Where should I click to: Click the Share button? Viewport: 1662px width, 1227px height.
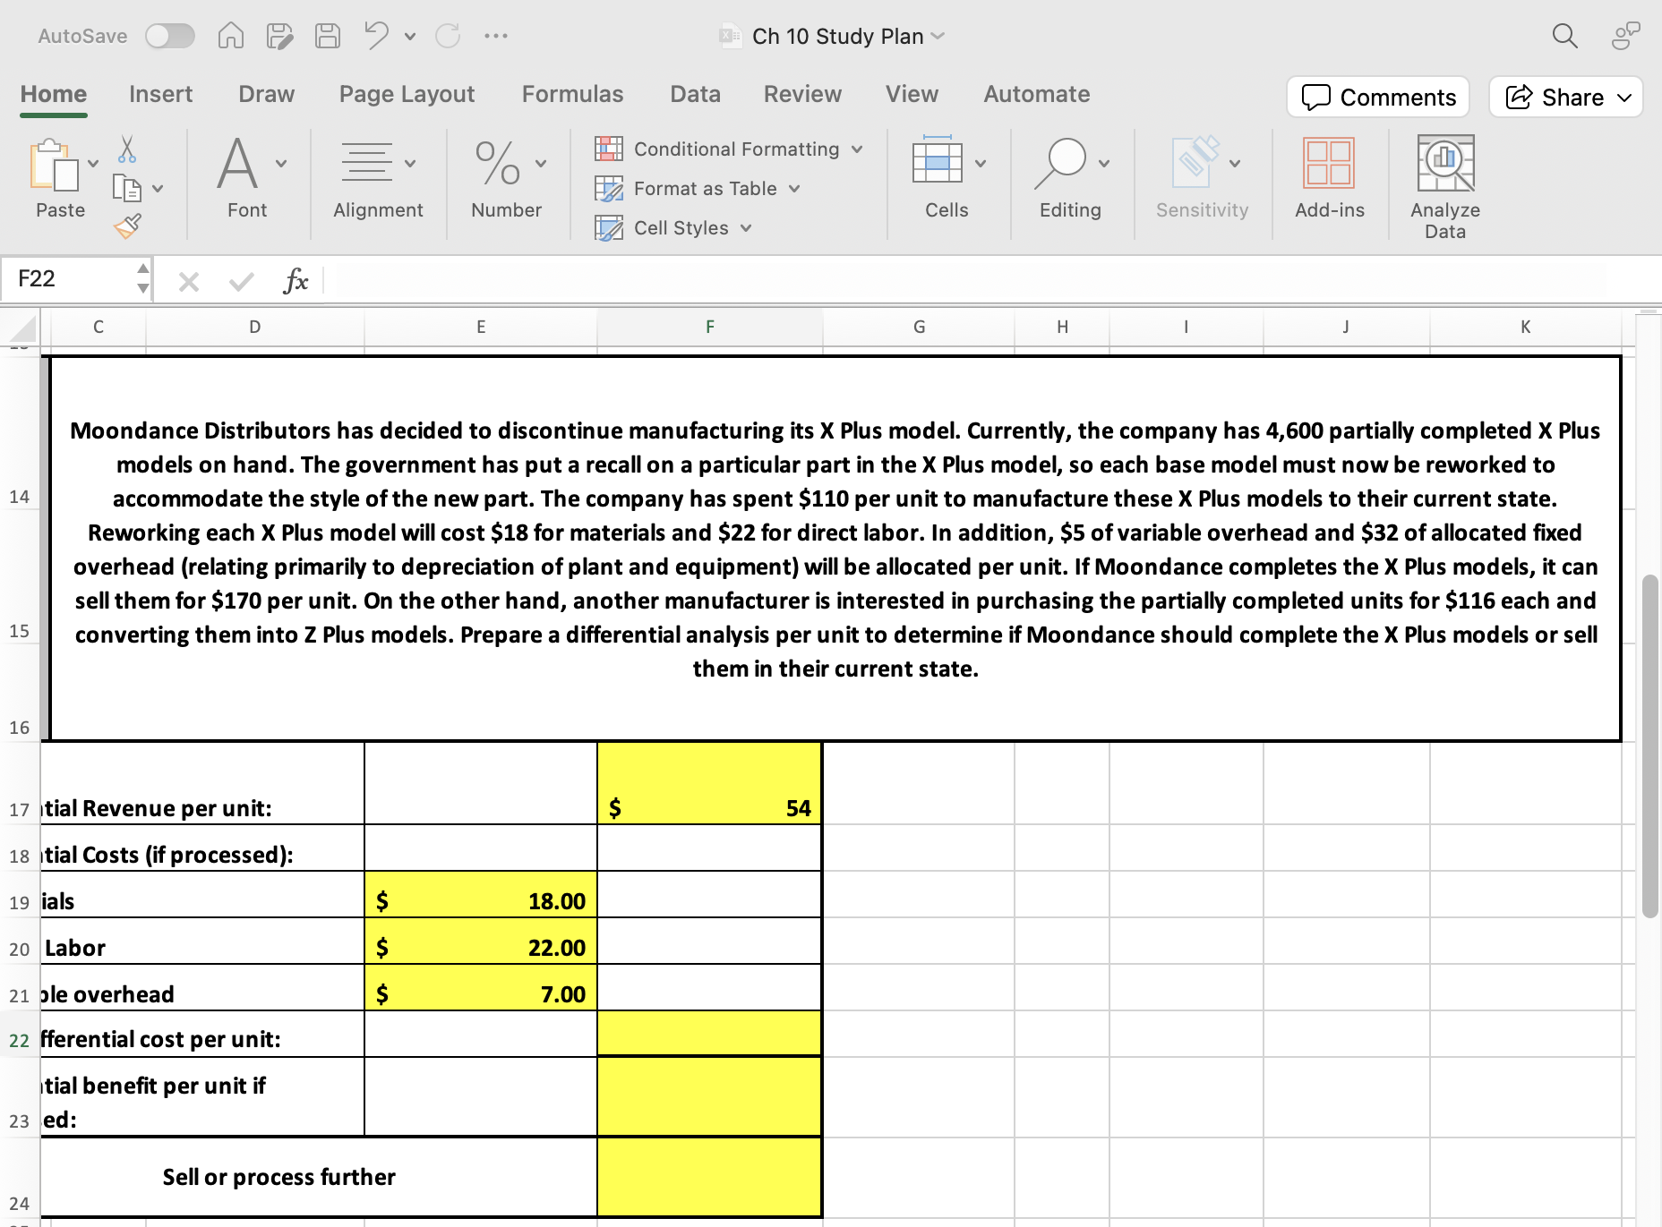pyautogui.click(x=1565, y=97)
